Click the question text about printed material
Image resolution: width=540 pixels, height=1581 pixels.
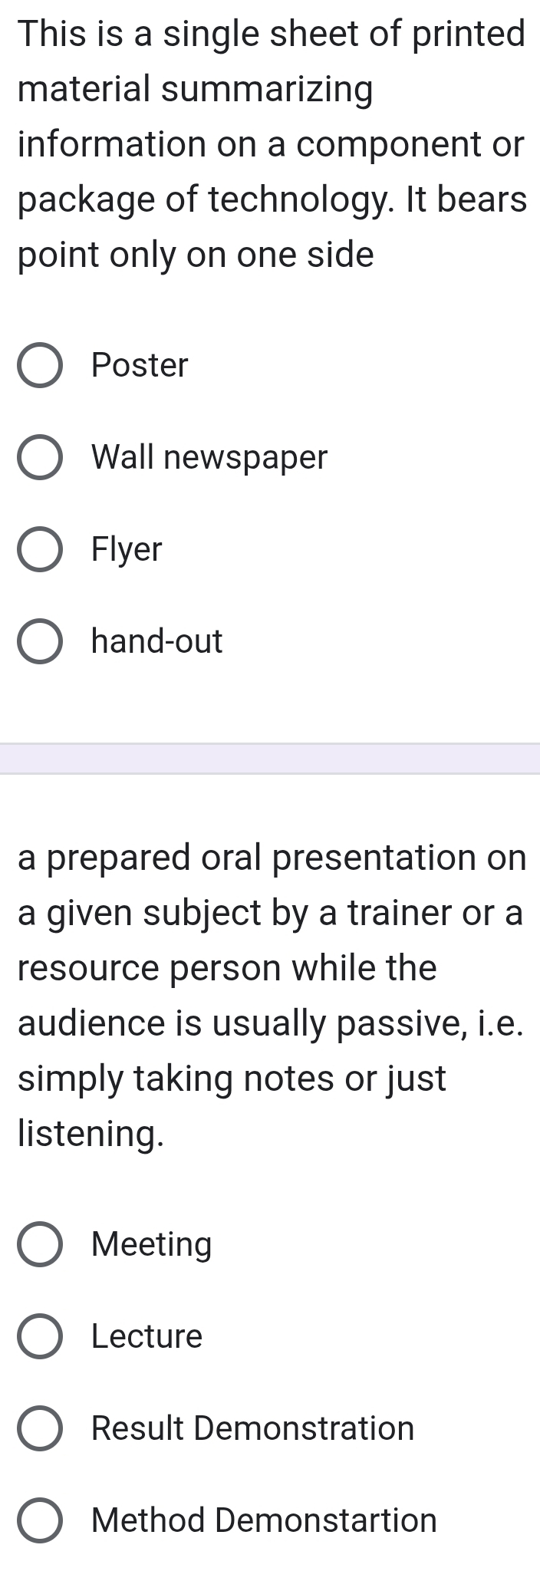click(x=272, y=144)
